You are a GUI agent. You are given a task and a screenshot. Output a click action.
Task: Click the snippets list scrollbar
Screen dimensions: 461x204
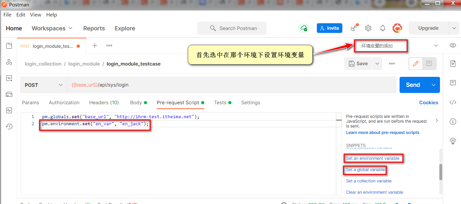441,172
